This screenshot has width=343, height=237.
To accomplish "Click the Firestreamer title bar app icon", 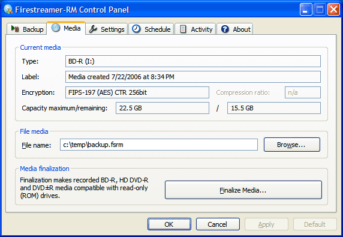I will pyautogui.click(x=8, y=9).
